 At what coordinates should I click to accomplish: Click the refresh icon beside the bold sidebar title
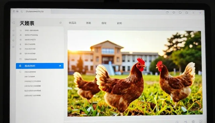click(x=60, y=23)
